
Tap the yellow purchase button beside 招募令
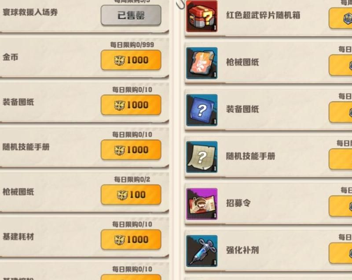340,206
